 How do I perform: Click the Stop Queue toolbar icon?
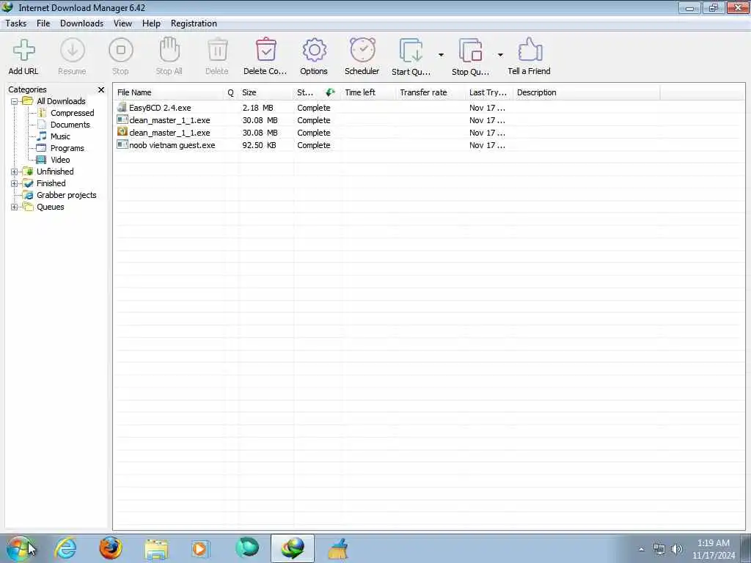470,51
